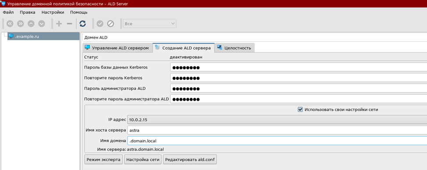Viewport: 427px width, 170px height.
Task: Open the Правка menu
Action: tap(28, 12)
